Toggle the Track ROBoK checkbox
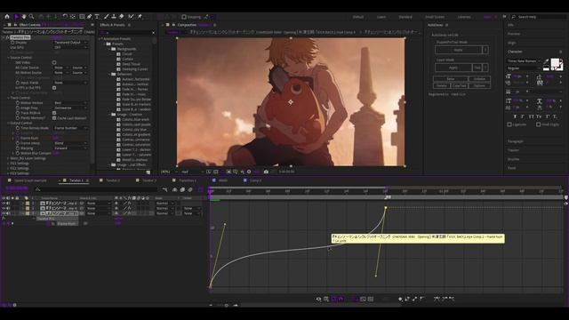 [x=54, y=113]
